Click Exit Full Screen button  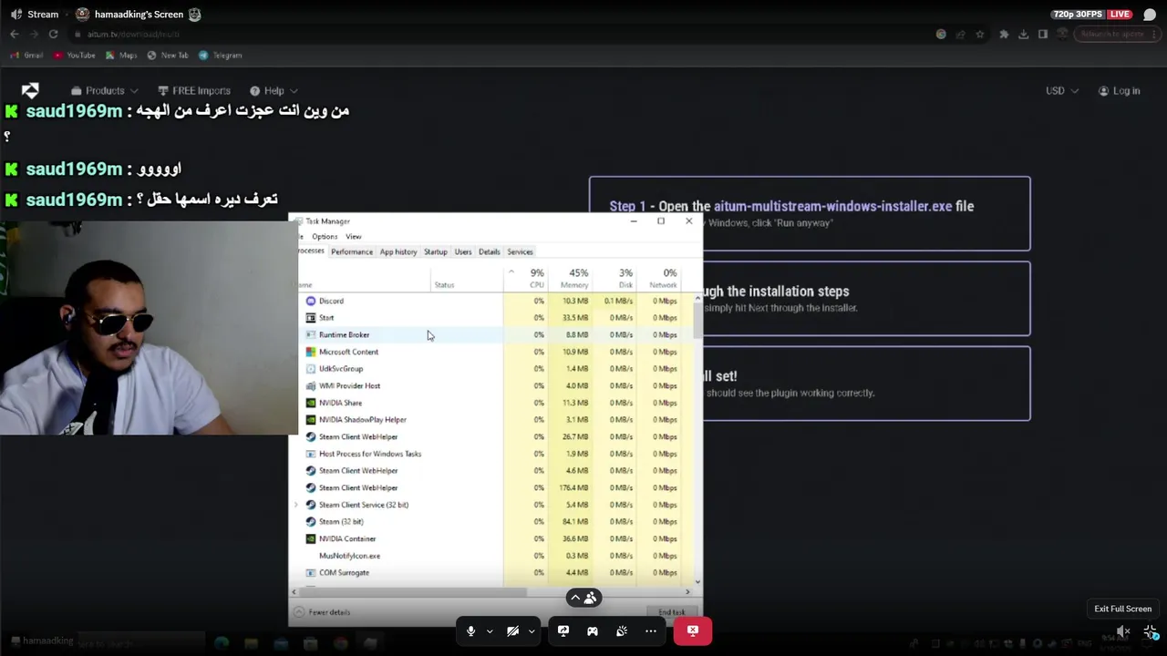(x=1122, y=609)
